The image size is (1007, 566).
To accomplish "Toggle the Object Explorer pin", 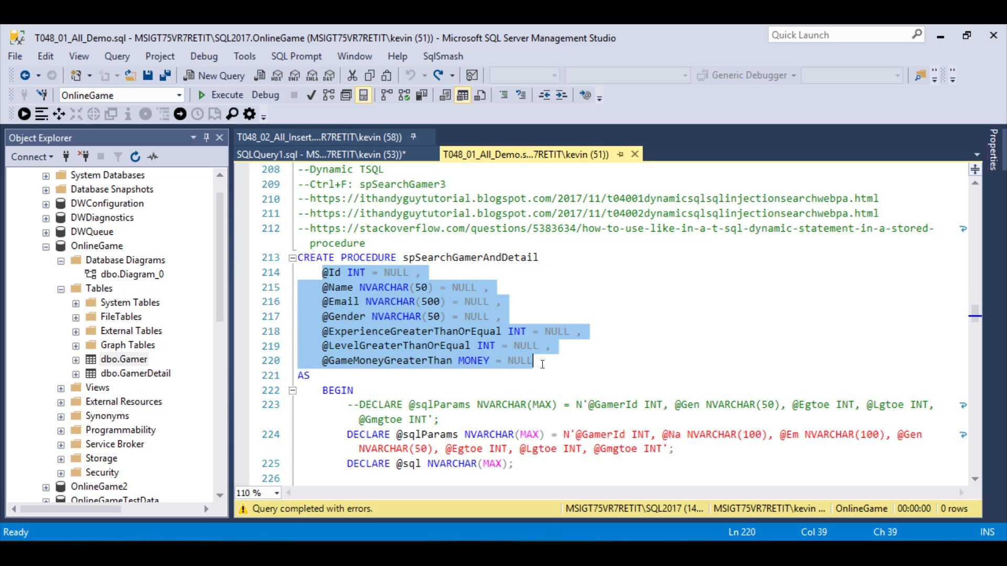I will click(x=207, y=137).
